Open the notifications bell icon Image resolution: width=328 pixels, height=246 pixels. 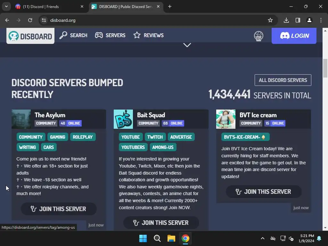(319, 238)
